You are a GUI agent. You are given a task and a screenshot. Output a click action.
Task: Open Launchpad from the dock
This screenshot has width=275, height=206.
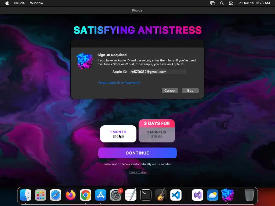[x=41, y=195]
